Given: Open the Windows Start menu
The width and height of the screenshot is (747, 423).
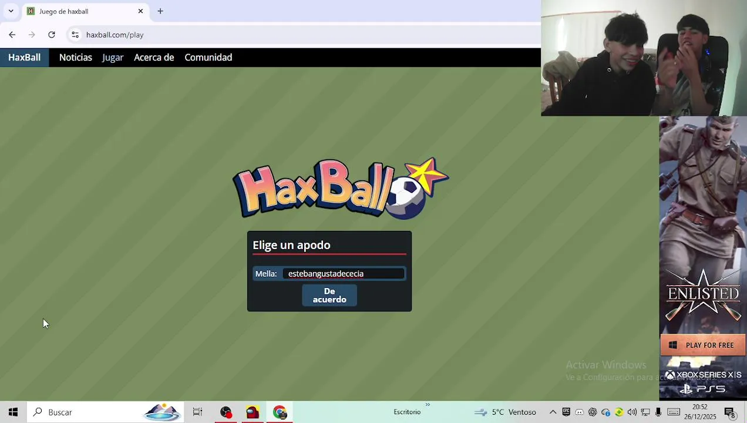Looking at the screenshot, I should [13, 412].
